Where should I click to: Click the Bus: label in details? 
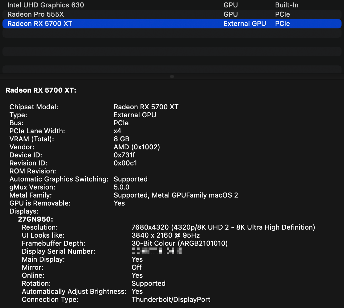[16, 123]
